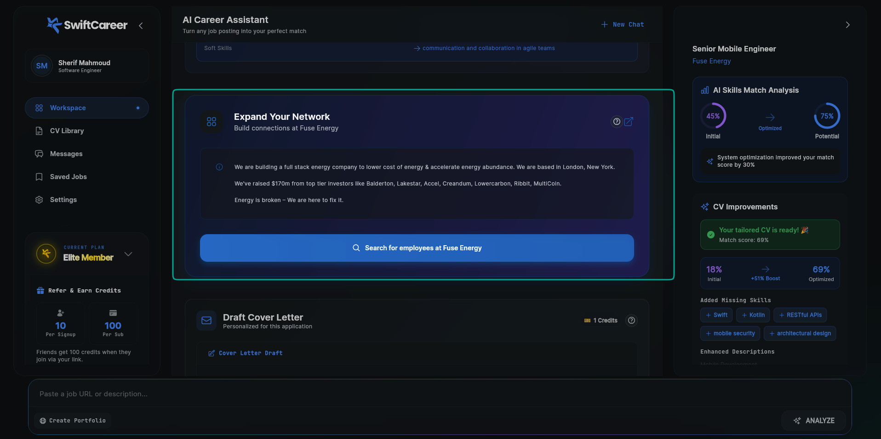Viewport: 881px width, 439px height.
Task: Collapse the left sidebar with the chevron
Action: click(x=141, y=26)
